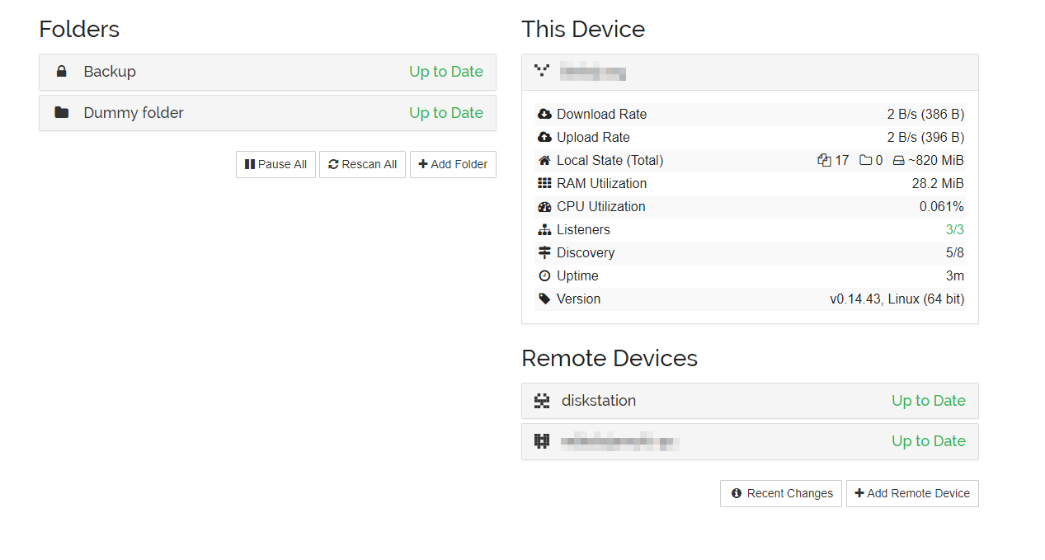Click the Local State home icon
Viewport: 1045px width, 560px height.
click(x=544, y=160)
